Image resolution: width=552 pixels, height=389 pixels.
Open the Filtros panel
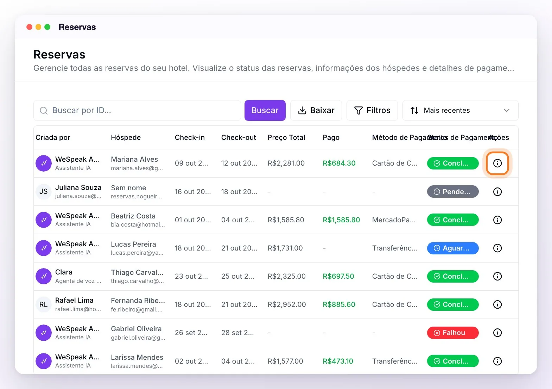372,110
